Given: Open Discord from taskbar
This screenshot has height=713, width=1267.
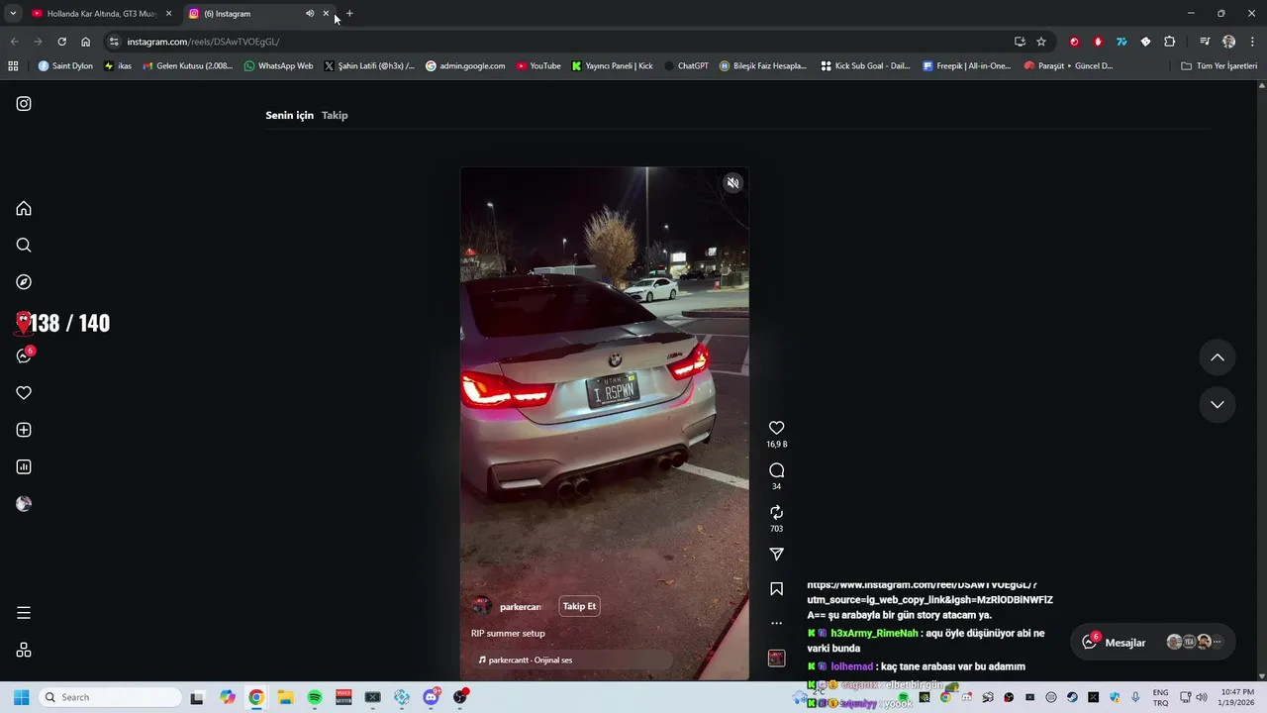Looking at the screenshot, I should coord(432,697).
